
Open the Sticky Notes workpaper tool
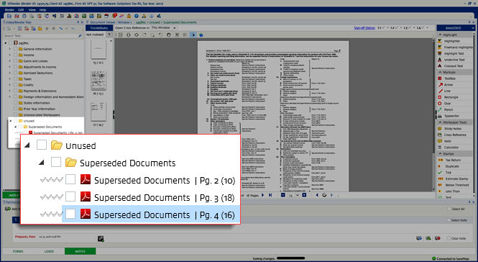click(455, 129)
